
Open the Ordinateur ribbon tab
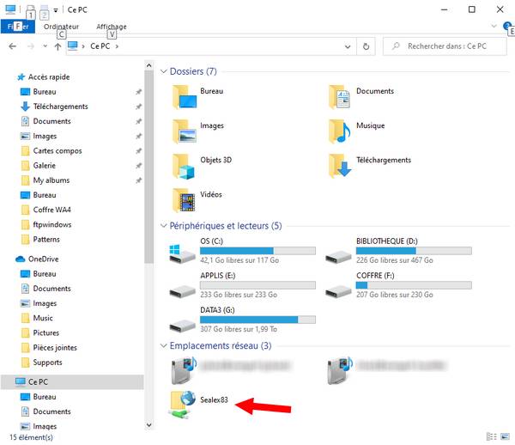61,27
